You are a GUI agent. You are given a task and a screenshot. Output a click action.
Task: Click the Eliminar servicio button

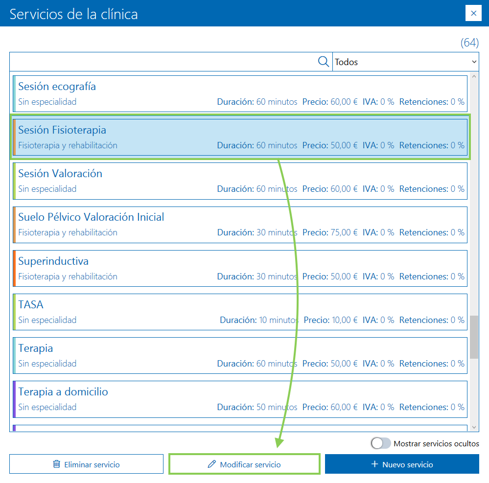(x=86, y=463)
